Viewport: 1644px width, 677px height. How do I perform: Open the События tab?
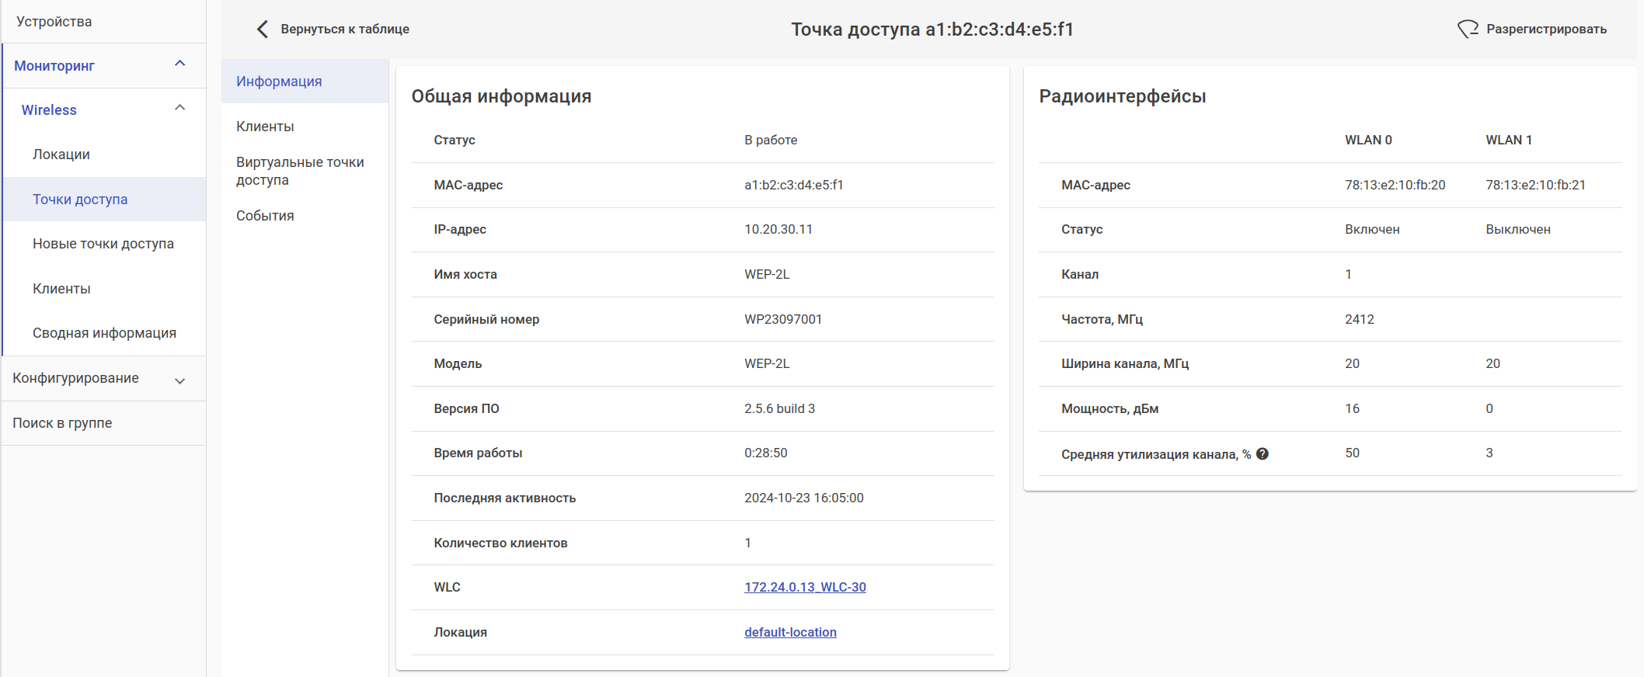(265, 216)
